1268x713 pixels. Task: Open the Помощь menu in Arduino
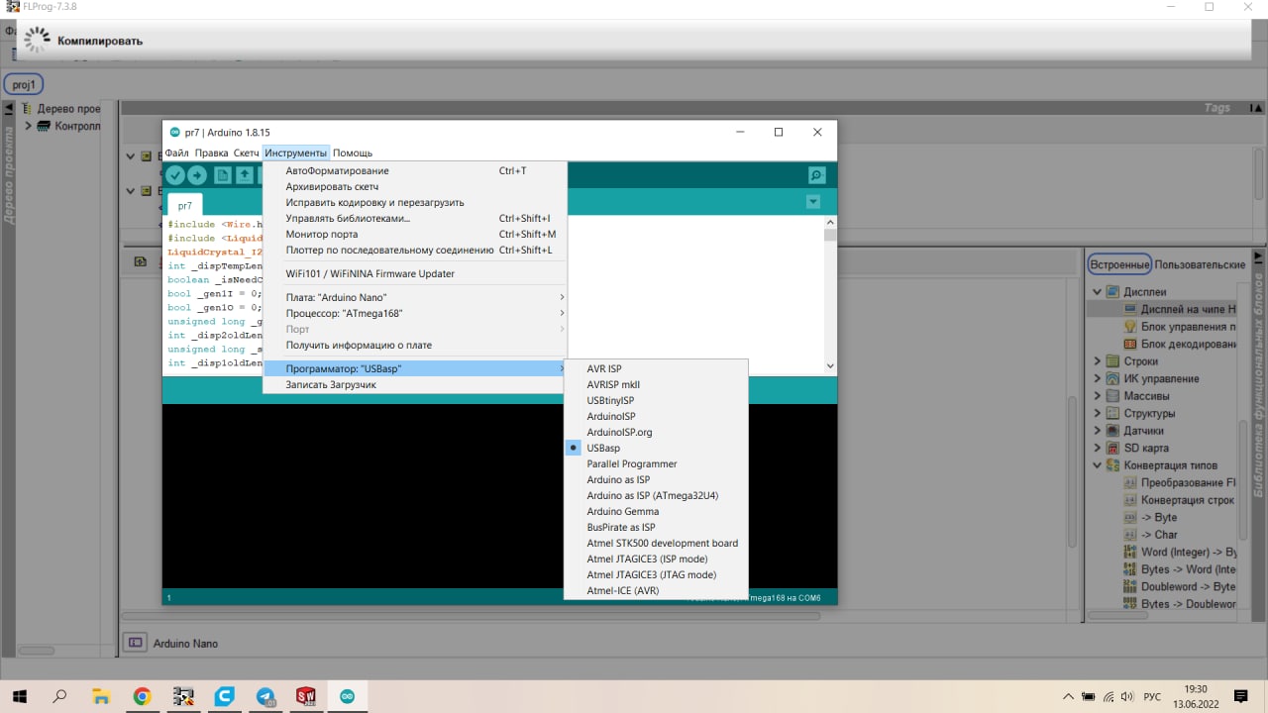click(353, 153)
